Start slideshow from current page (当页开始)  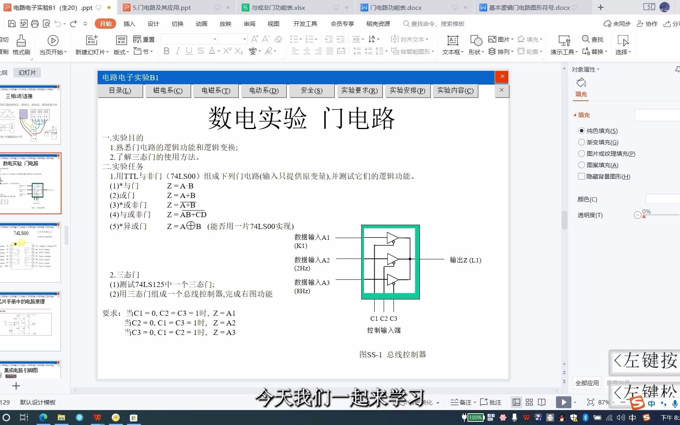pyautogui.click(x=53, y=45)
